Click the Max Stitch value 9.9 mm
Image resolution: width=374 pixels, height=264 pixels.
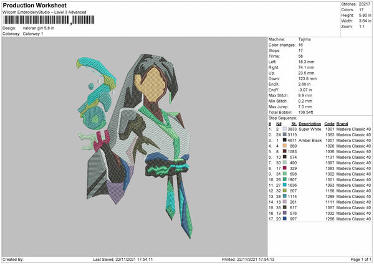305,95
